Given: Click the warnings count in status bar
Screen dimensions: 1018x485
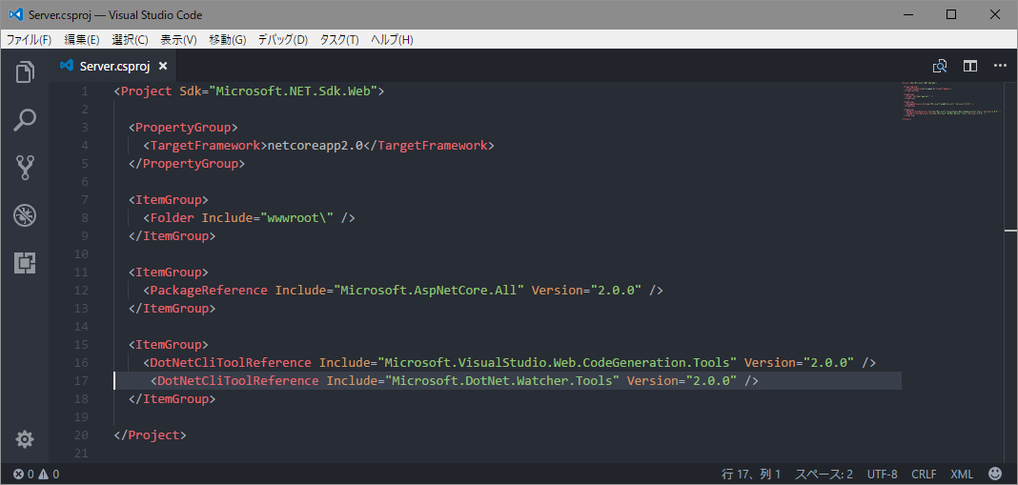Looking at the screenshot, I should [x=49, y=474].
